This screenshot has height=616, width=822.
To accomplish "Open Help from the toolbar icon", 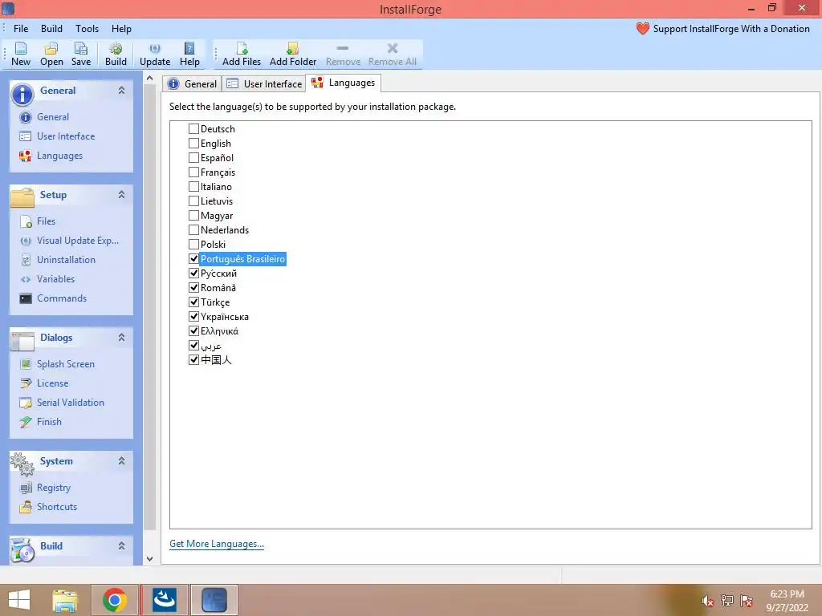I will click(189, 54).
